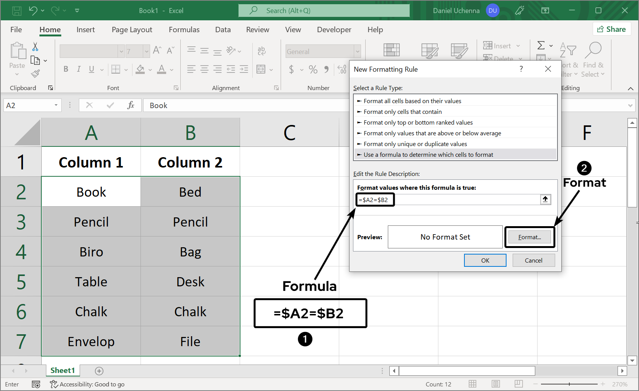Toggle Bold formatting
Image resolution: width=639 pixels, height=391 pixels.
click(66, 69)
